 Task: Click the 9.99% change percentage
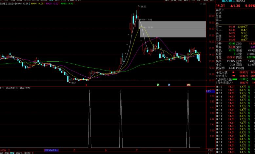point(250,6)
